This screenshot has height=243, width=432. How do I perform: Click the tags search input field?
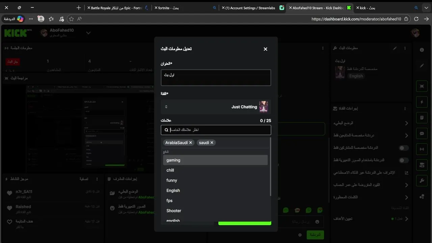point(216,130)
